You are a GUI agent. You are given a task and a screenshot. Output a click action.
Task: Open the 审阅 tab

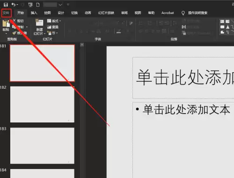pos(124,13)
